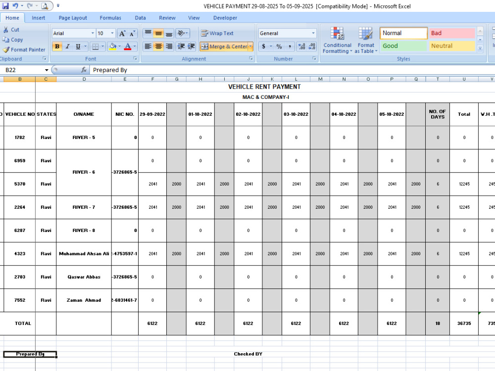
Task: Click the Wrap Text button
Action: pos(217,33)
